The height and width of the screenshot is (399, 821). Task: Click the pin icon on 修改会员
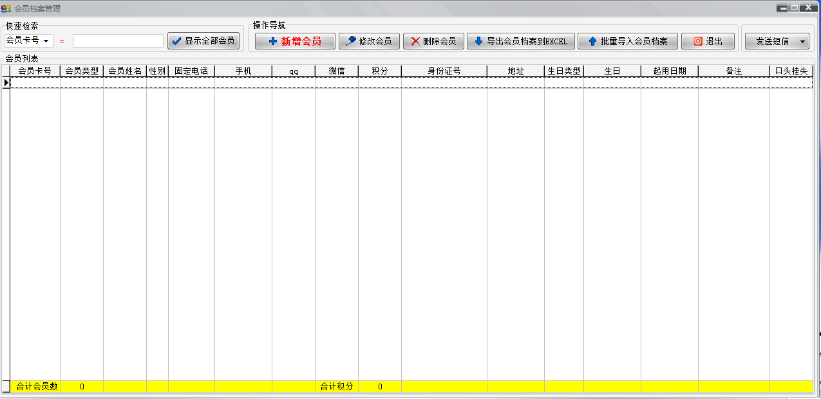click(x=351, y=41)
